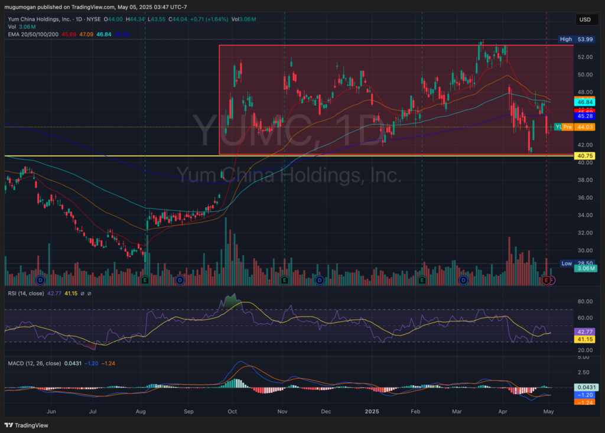
Task: Open the dividend marker above the Jun label
Action: coord(40,280)
